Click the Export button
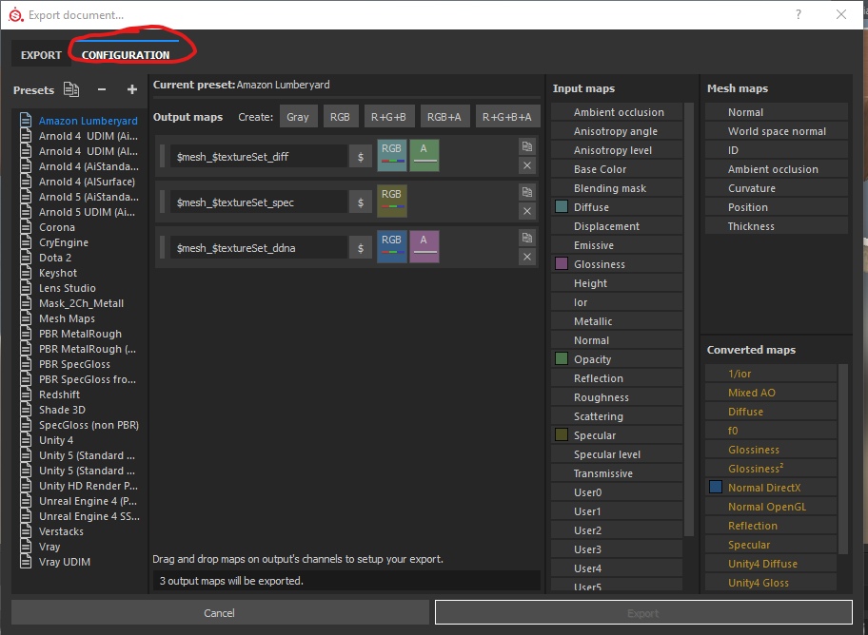 pos(643,612)
